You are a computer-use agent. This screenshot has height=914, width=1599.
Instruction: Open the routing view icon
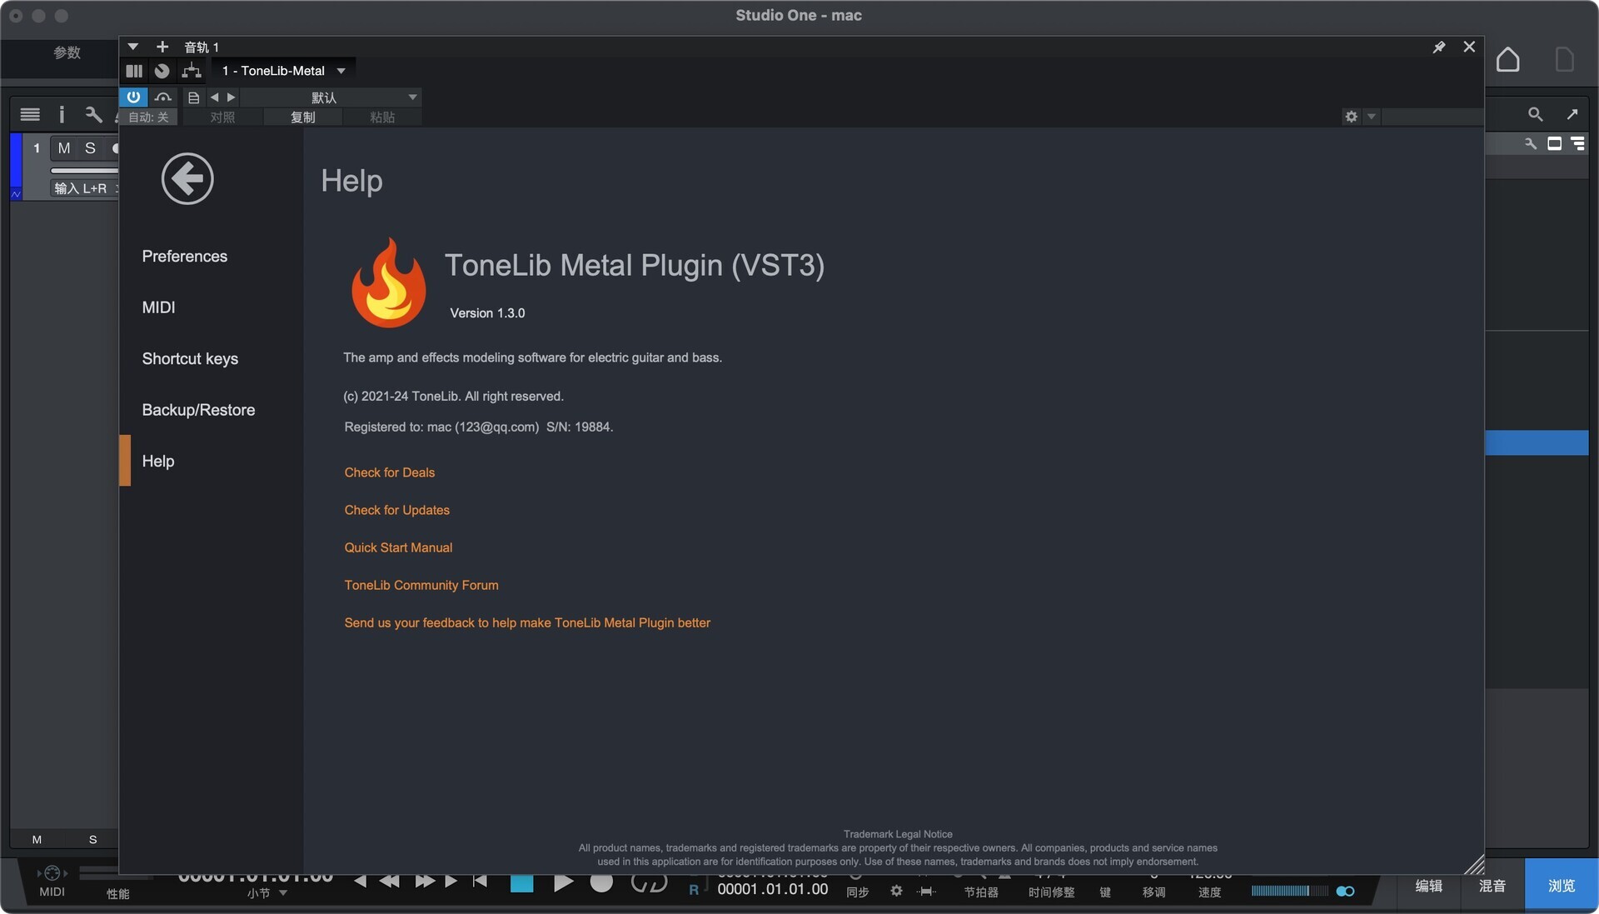(192, 71)
